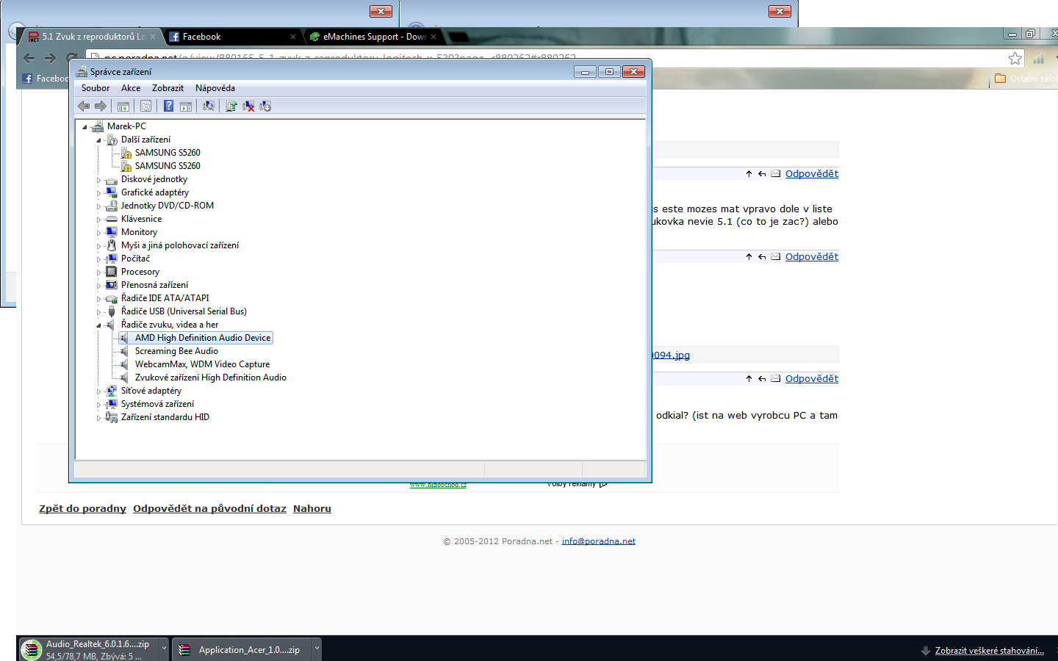Open the Nápověda menu
The height and width of the screenshot is (661, 1058).
[215, 88]
